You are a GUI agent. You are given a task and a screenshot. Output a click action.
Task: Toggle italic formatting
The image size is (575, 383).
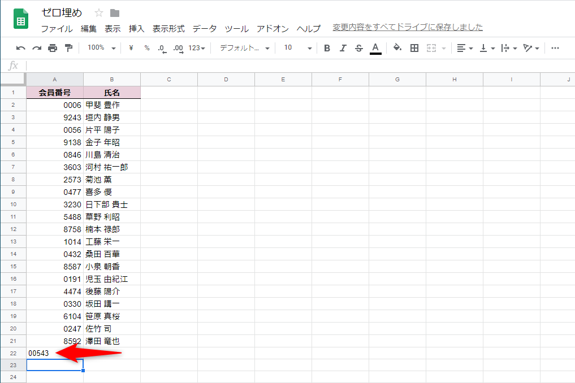point(343,48)
